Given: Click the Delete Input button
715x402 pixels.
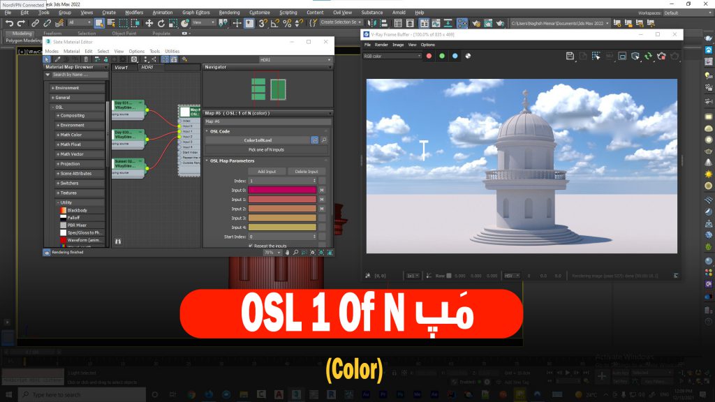Looking at the screenshot, I should (306, 171).
